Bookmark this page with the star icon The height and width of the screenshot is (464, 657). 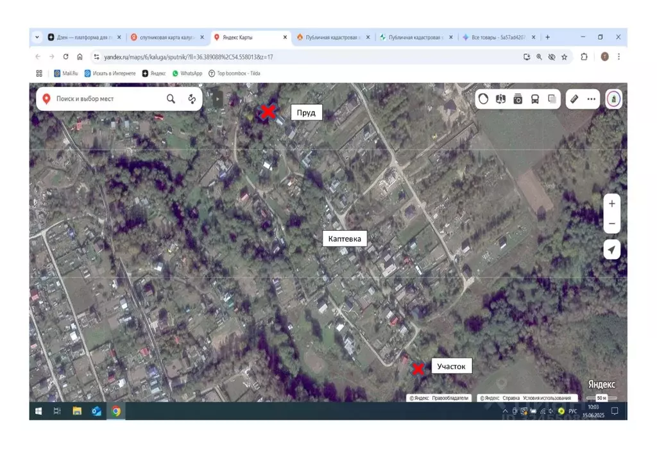564,57
